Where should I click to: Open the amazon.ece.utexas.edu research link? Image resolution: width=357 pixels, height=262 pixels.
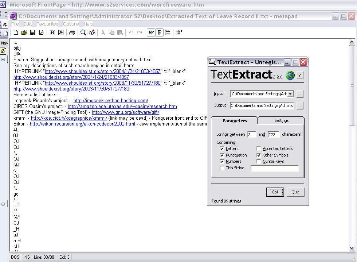pyautogui.click(x=122, y=107)
